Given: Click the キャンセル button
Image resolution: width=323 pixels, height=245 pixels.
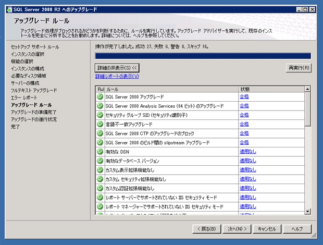Looking at the screenshot, I should click(x=267, y=229).
